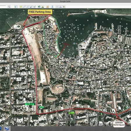This screenshot has width=131, height=131.
Task: Open the planet switcher dropdown
Action: click(x=47, y=7)
